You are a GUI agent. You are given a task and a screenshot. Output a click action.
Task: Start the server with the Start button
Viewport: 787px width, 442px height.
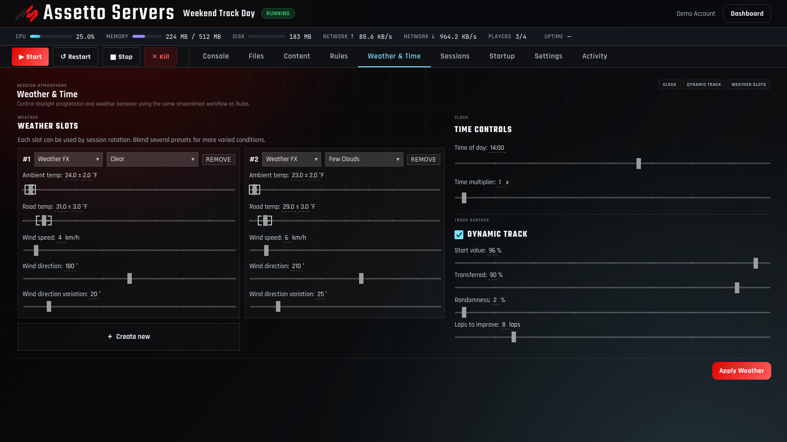click(x=30, y=57)
